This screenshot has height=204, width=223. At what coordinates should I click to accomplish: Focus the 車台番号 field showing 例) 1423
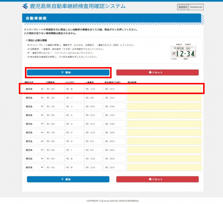115,115
